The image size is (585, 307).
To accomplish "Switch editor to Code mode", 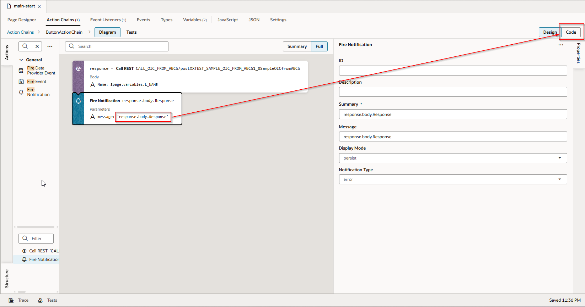I will pos(571,32).
